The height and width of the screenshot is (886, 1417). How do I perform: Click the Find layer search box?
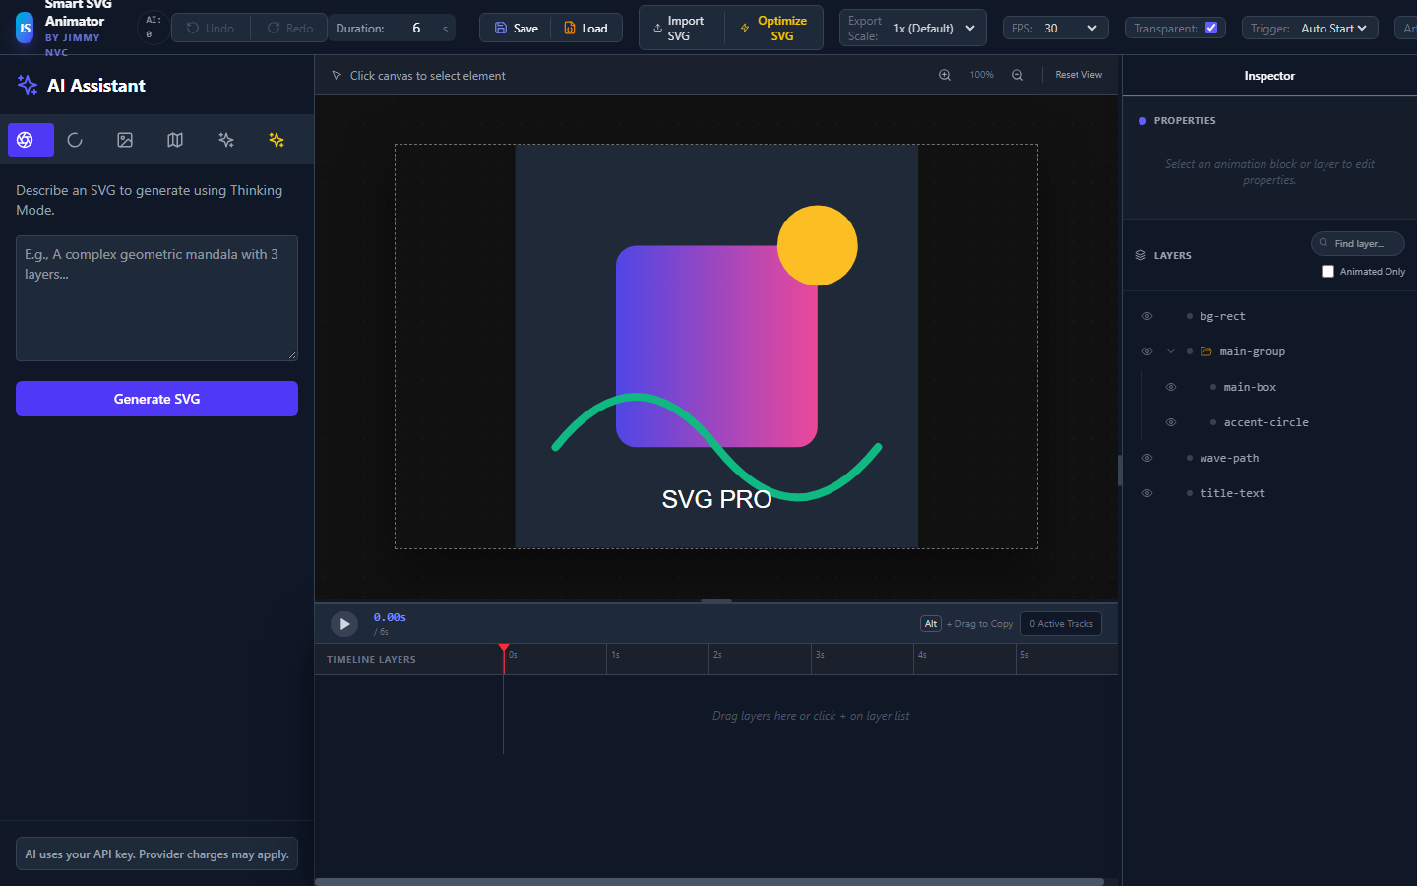click(1358, 243)
